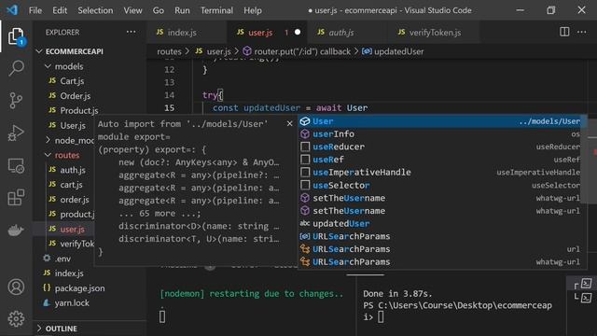Click the updatedUser breadcrumb segment
Screen dimensions: 597x336
[x=393, y=51]
